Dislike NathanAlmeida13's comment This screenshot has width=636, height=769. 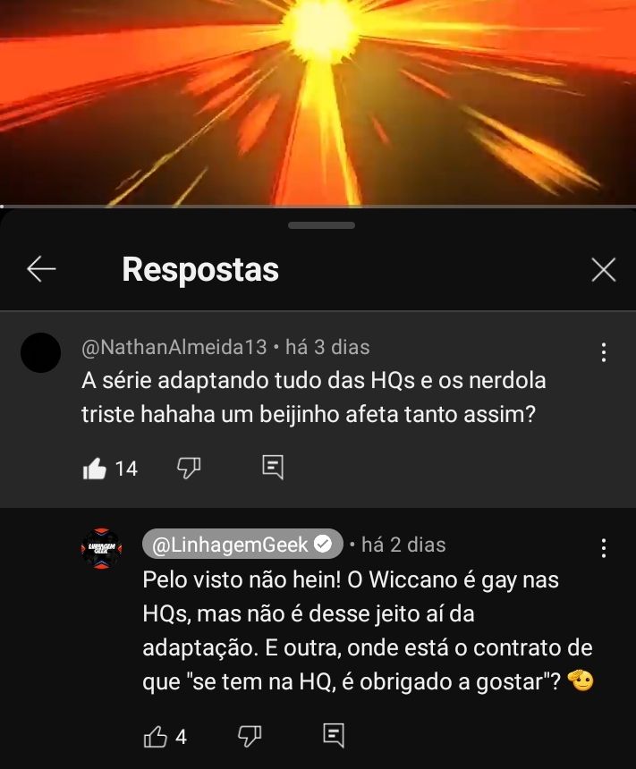coord(189,468)
